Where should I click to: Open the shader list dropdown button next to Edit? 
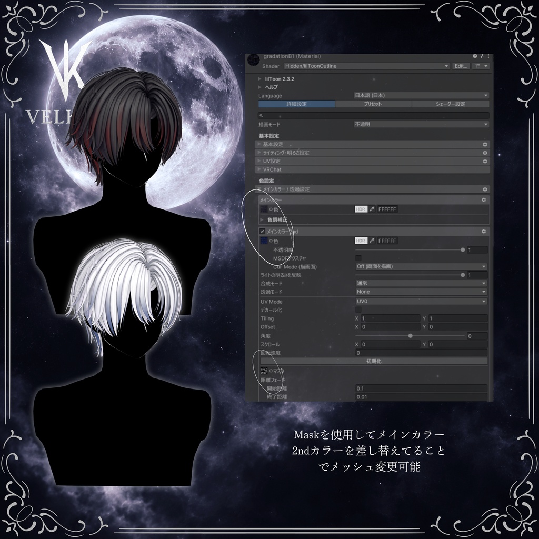pos(481,66)
